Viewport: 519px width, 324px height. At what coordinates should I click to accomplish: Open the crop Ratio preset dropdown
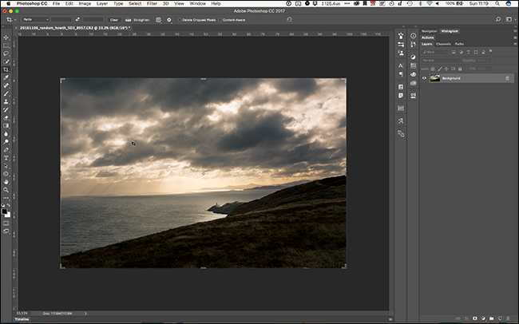click(36, 19)
